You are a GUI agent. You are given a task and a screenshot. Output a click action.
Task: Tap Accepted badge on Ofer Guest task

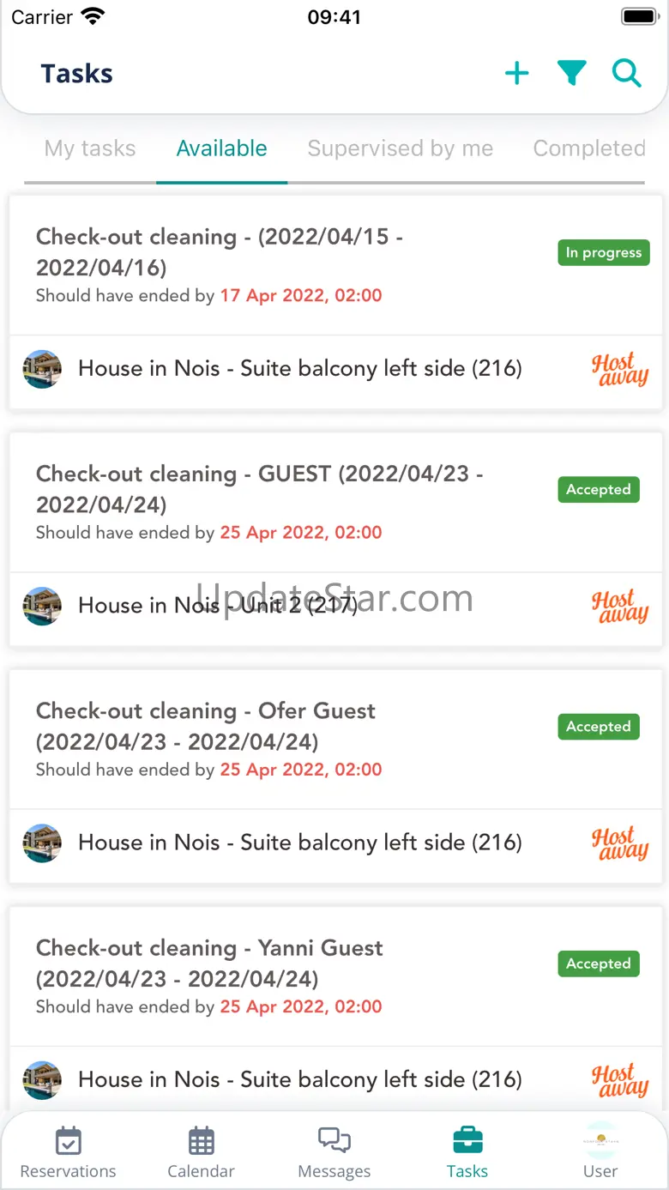click(x=599, y=727)
